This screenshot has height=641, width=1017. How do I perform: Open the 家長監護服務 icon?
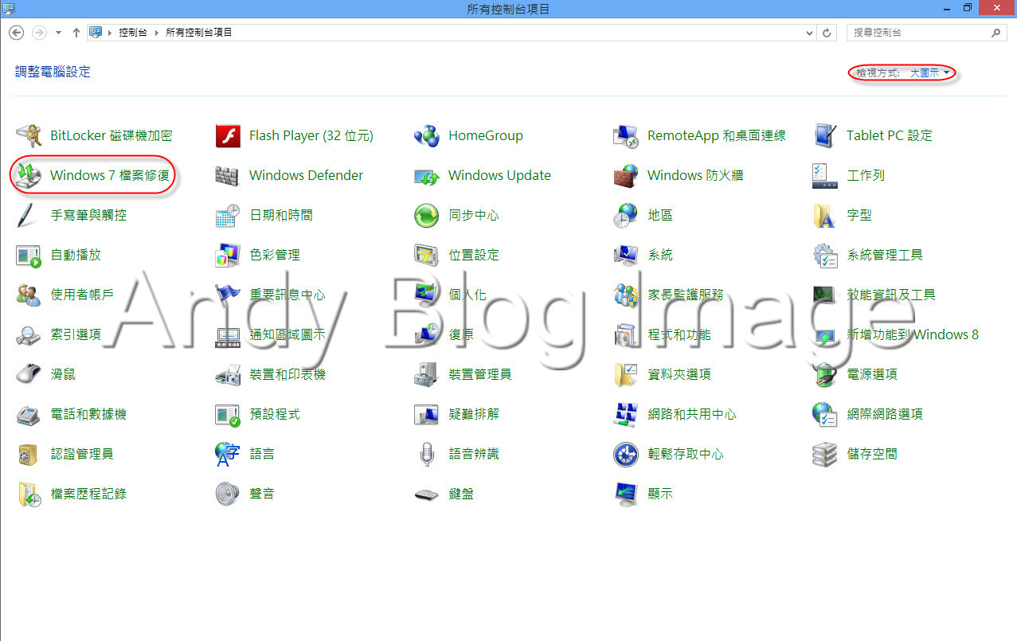(x=626, y=295)
